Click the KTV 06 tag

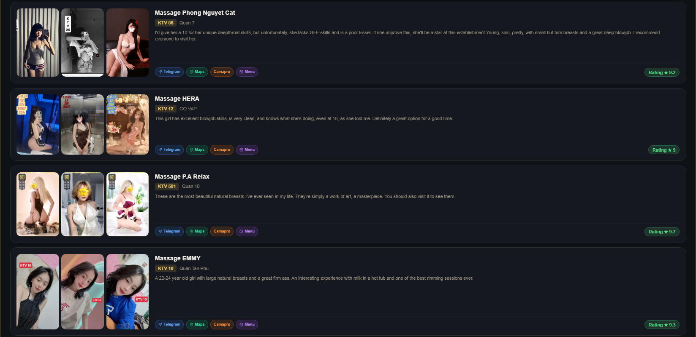(x=166, y=23)
